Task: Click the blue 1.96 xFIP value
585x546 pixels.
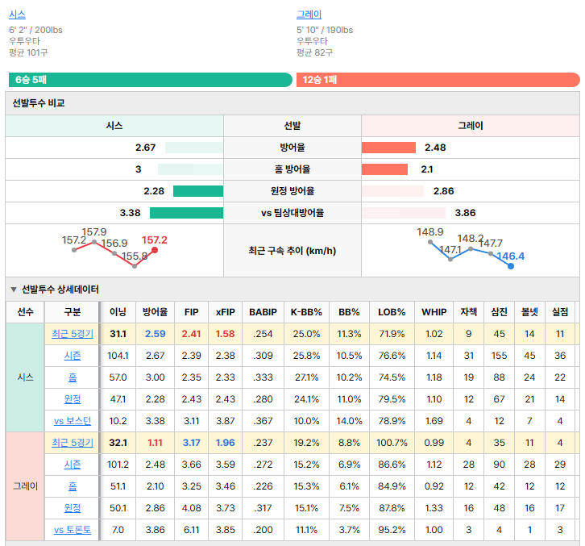Action: pyautogui.click(x=226, y=443)
